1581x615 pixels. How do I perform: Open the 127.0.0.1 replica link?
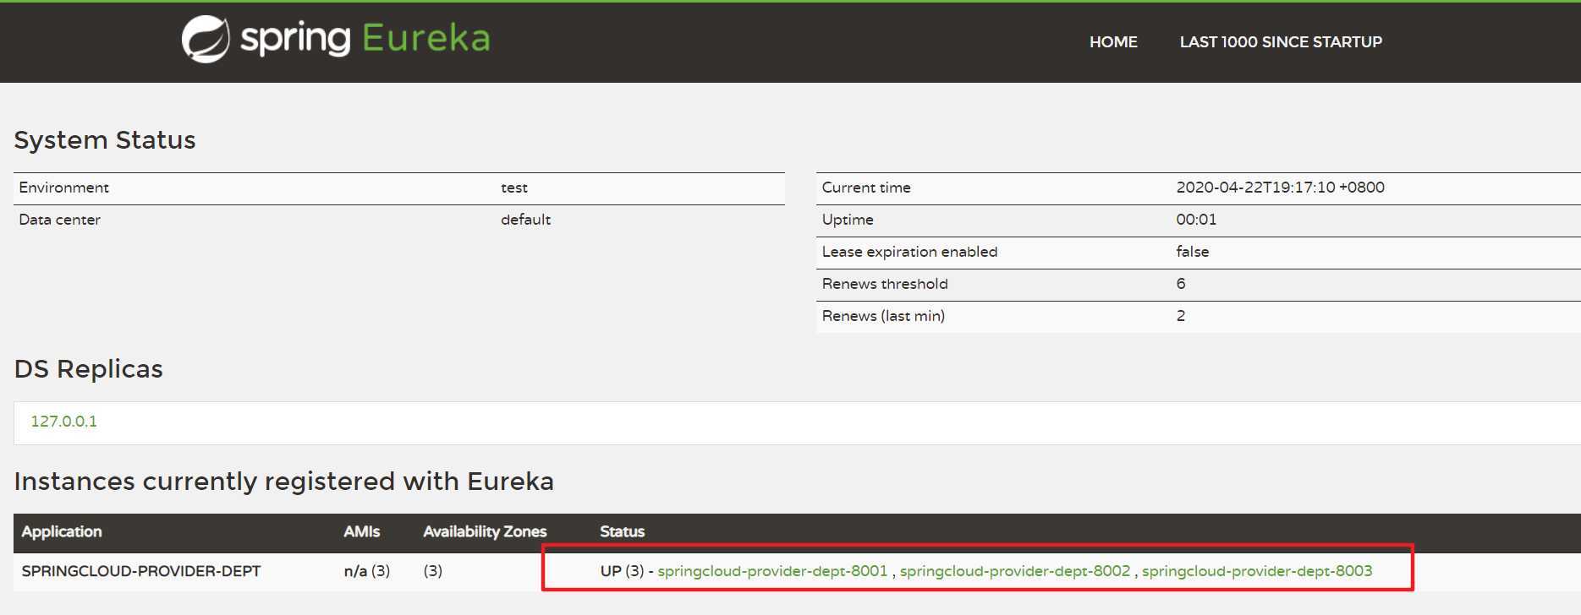[x=64, y=422]
